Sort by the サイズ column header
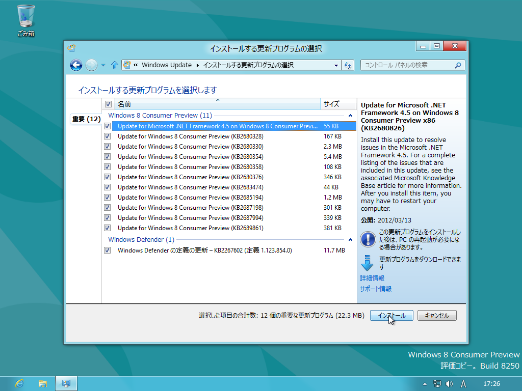This screenshot has height=391, width=522. pos(338,104)
